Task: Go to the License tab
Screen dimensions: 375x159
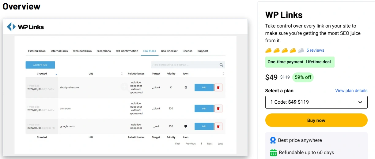Action: [187, 51]
